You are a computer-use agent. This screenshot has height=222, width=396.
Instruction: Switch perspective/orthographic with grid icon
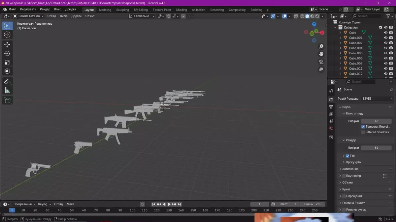click(321, 69)
